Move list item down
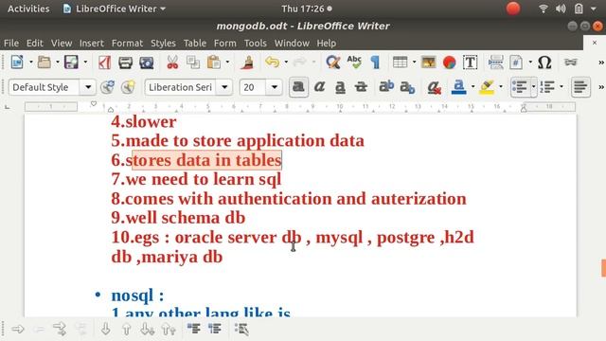Image resolution: width=606 pixels, height=341 pixels. click(105, 330)
